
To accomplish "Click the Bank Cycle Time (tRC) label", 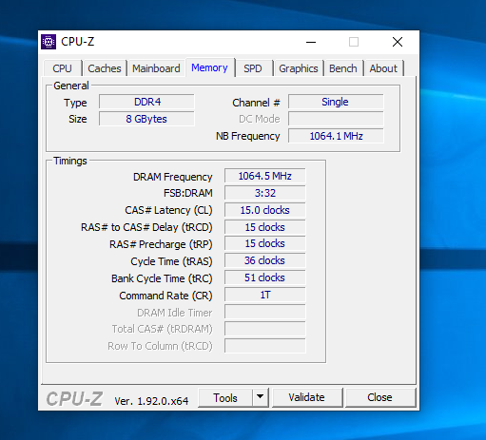I will pyautogui.click(x=162, y=278).
